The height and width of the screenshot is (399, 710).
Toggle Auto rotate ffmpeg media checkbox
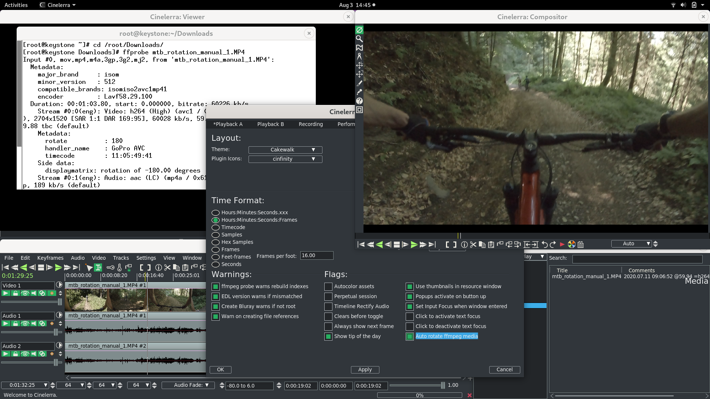coord(409,337)
